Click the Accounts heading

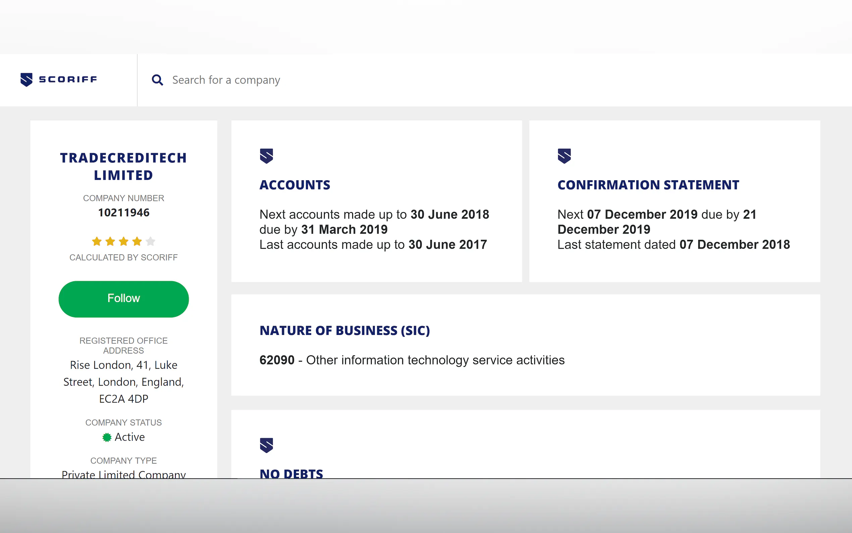pyautogui.click(x=295, y=185)
